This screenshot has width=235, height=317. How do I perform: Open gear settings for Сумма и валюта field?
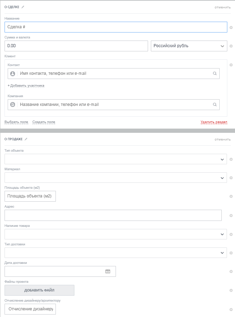[x=231, y=46]
